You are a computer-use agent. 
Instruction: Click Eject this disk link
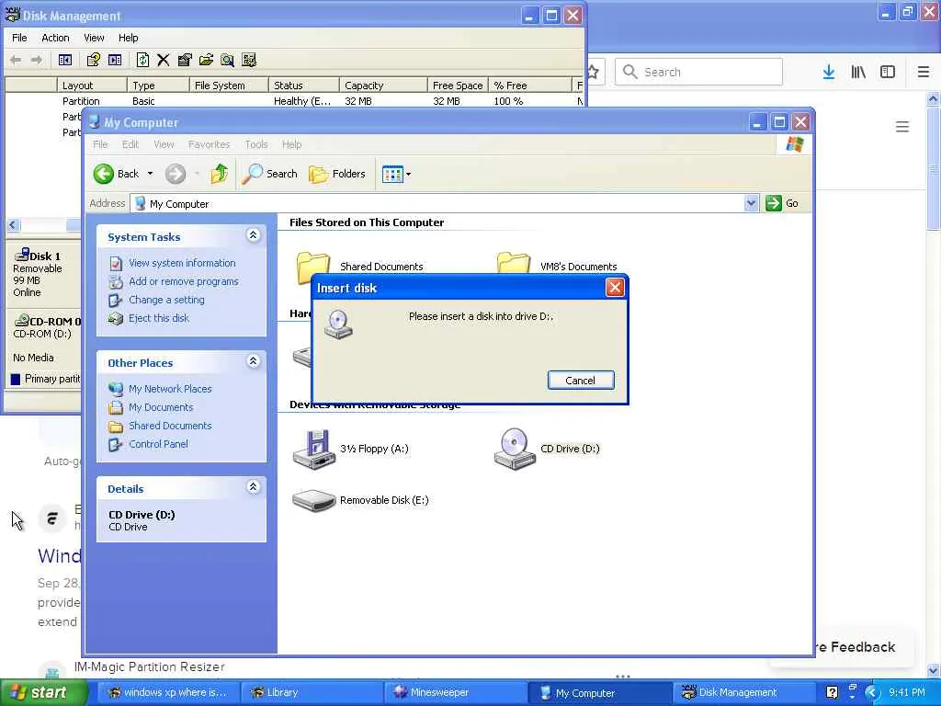click(x=158, y=318)
